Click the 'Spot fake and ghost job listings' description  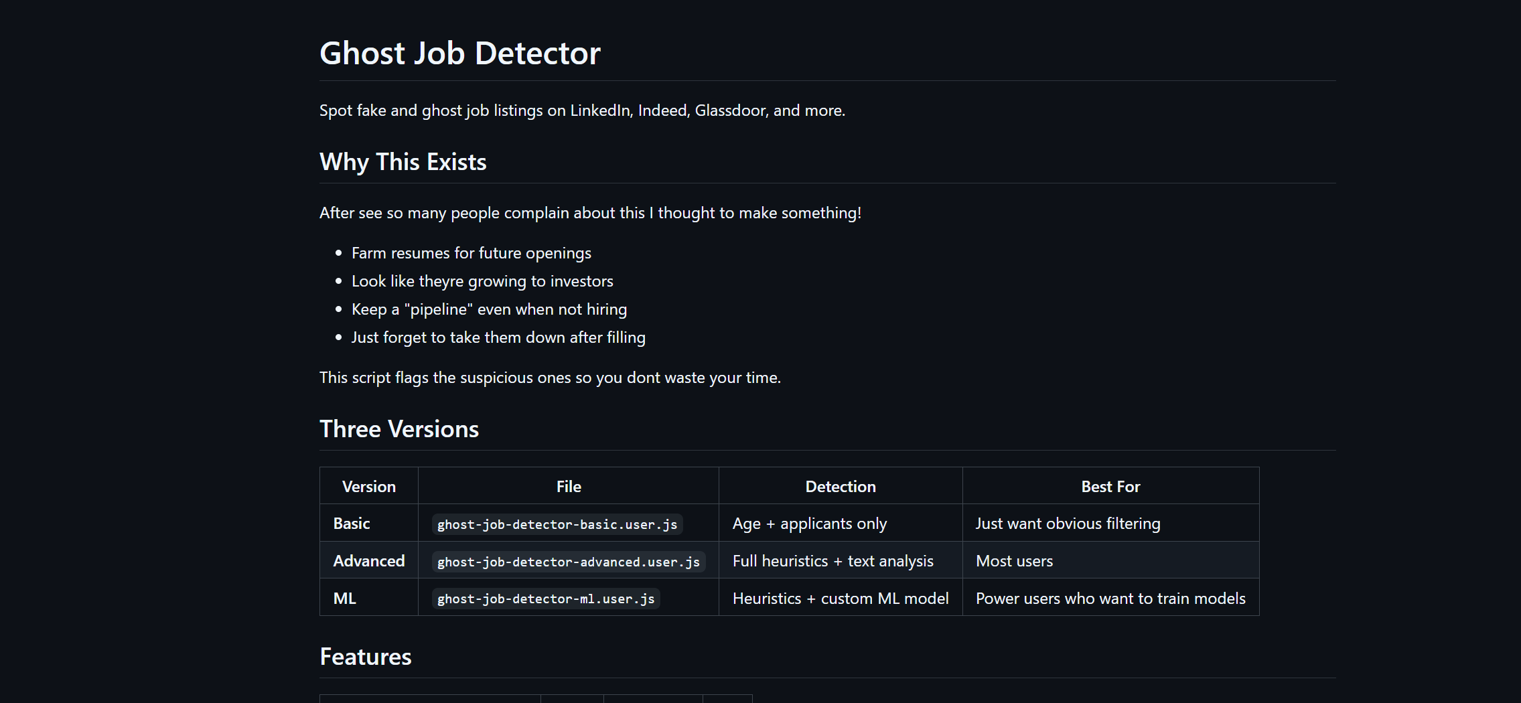(x=581, y=110)
